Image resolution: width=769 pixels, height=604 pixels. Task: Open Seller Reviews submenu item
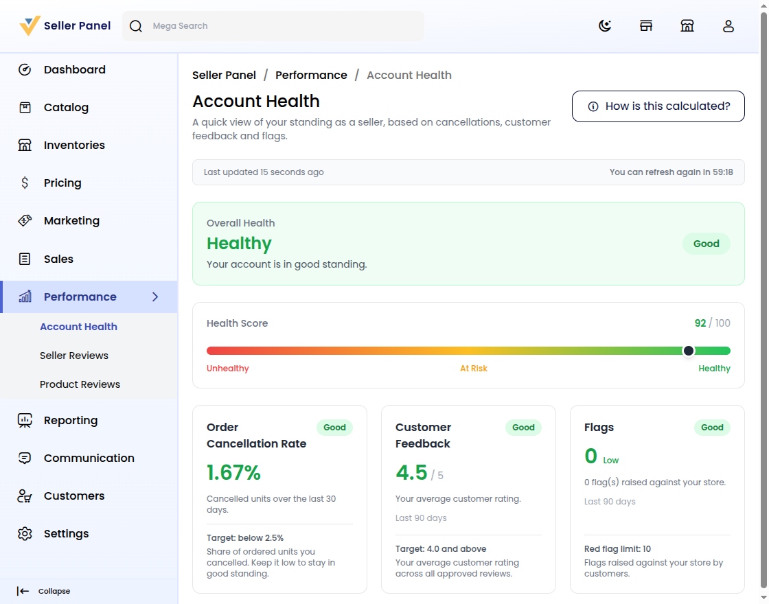click(x=74, y=356)
